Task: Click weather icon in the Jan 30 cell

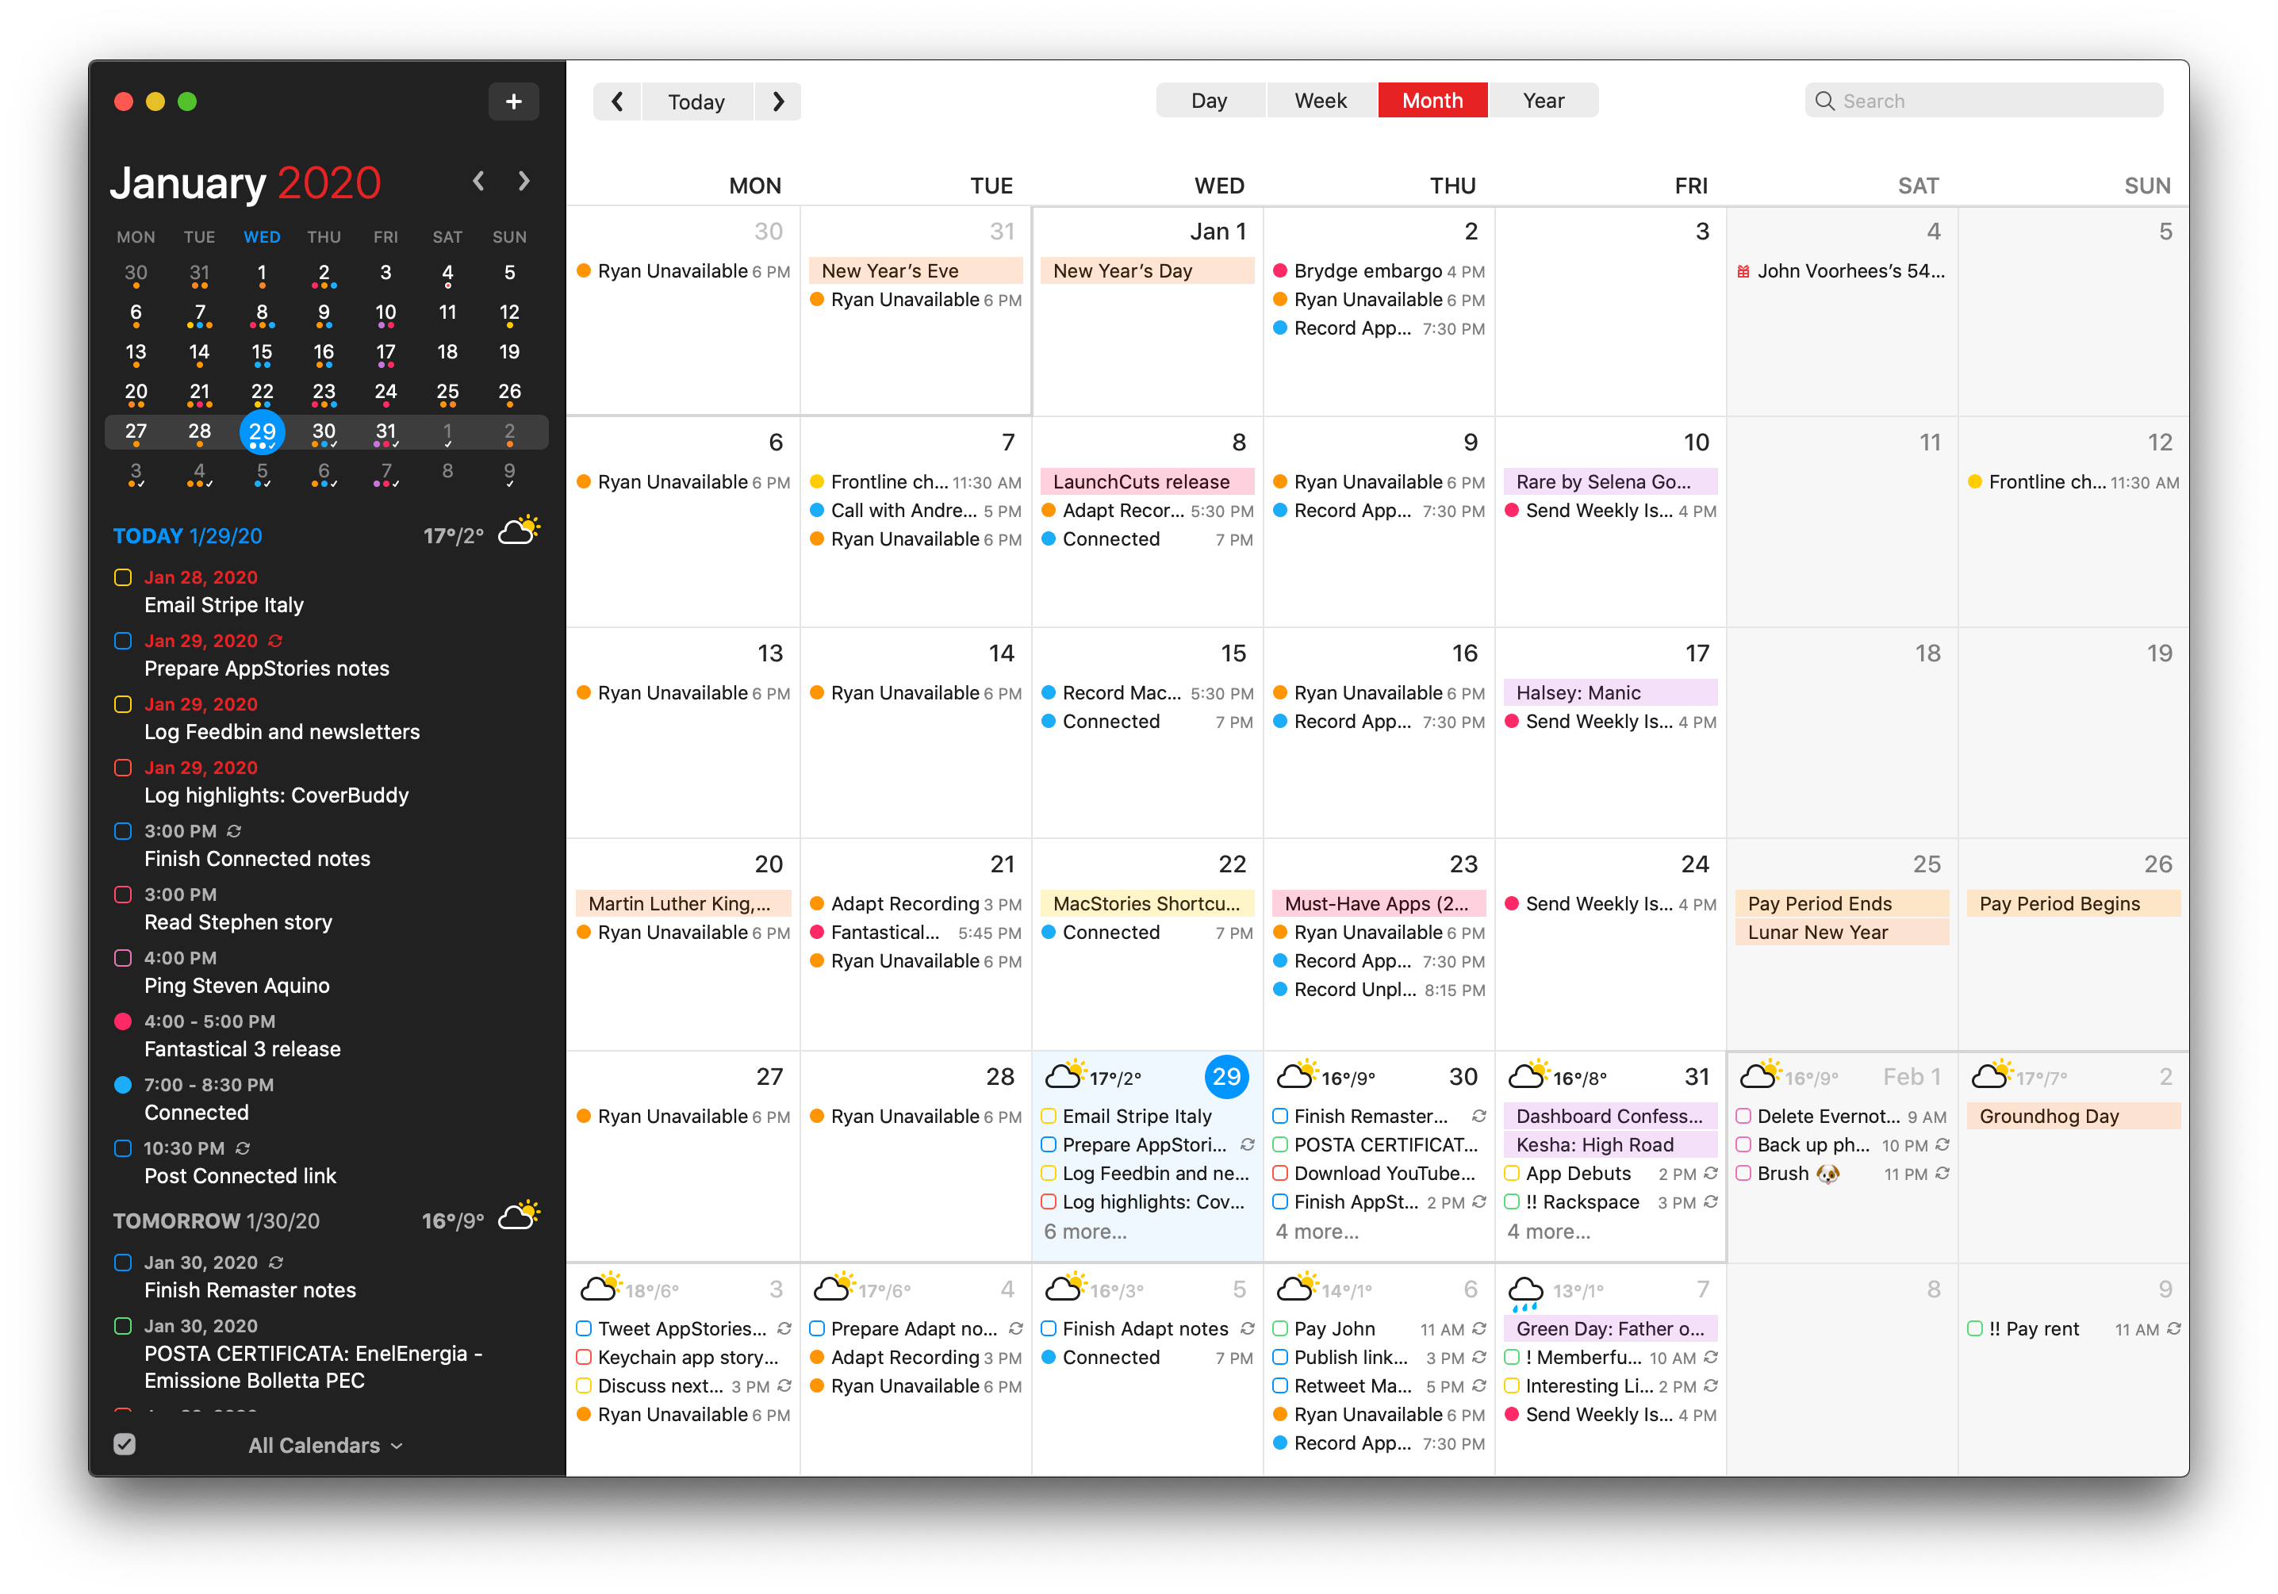Action: coord(1296,1075)
